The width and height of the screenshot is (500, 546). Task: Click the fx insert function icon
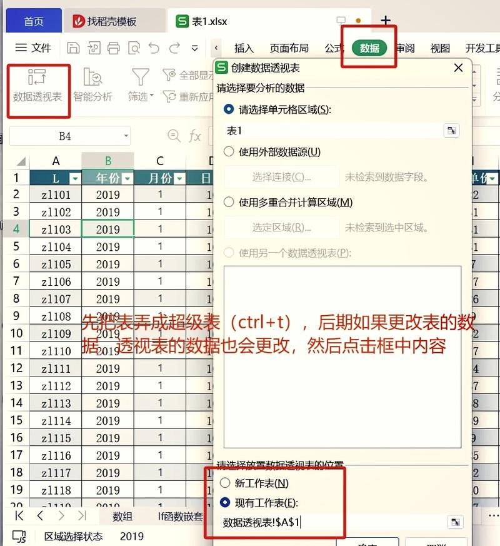point(195,136)
